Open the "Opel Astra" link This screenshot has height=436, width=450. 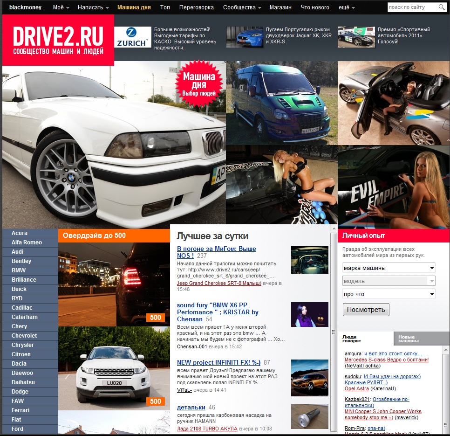(357, 388)
